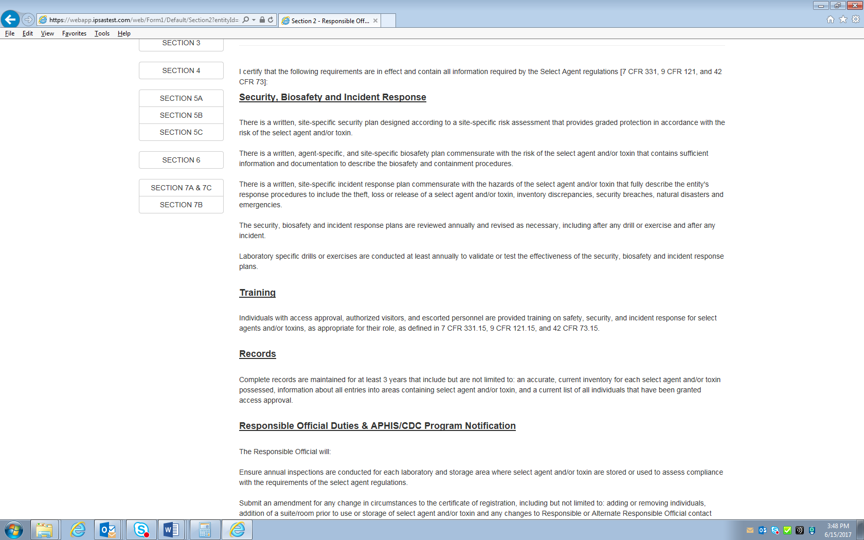Open a new blank tab

[x=388, y=21]
